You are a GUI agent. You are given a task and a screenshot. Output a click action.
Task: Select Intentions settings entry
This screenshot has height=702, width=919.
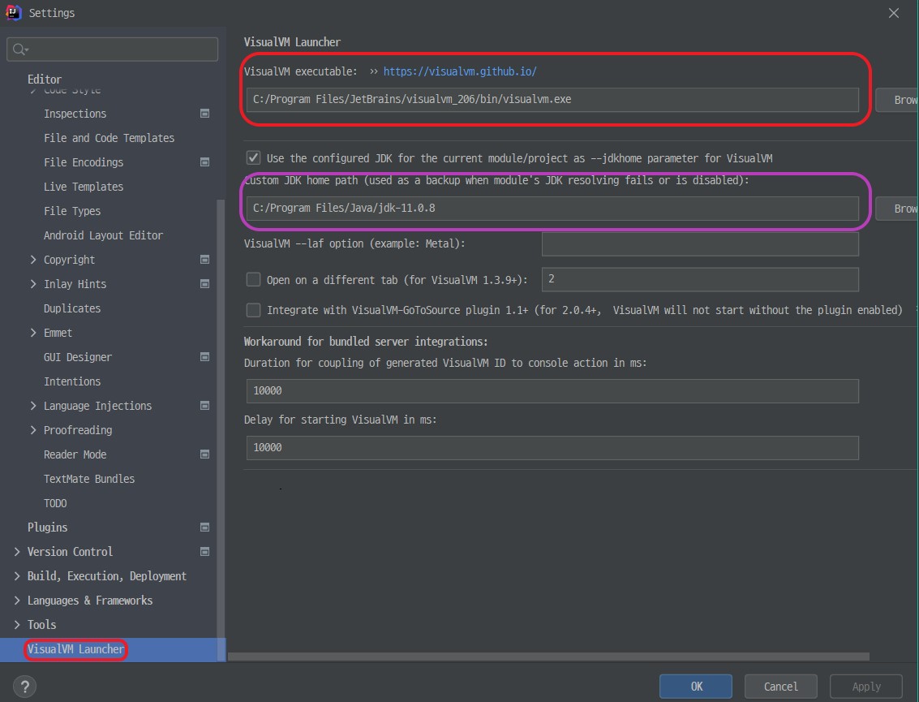(72, 381)
